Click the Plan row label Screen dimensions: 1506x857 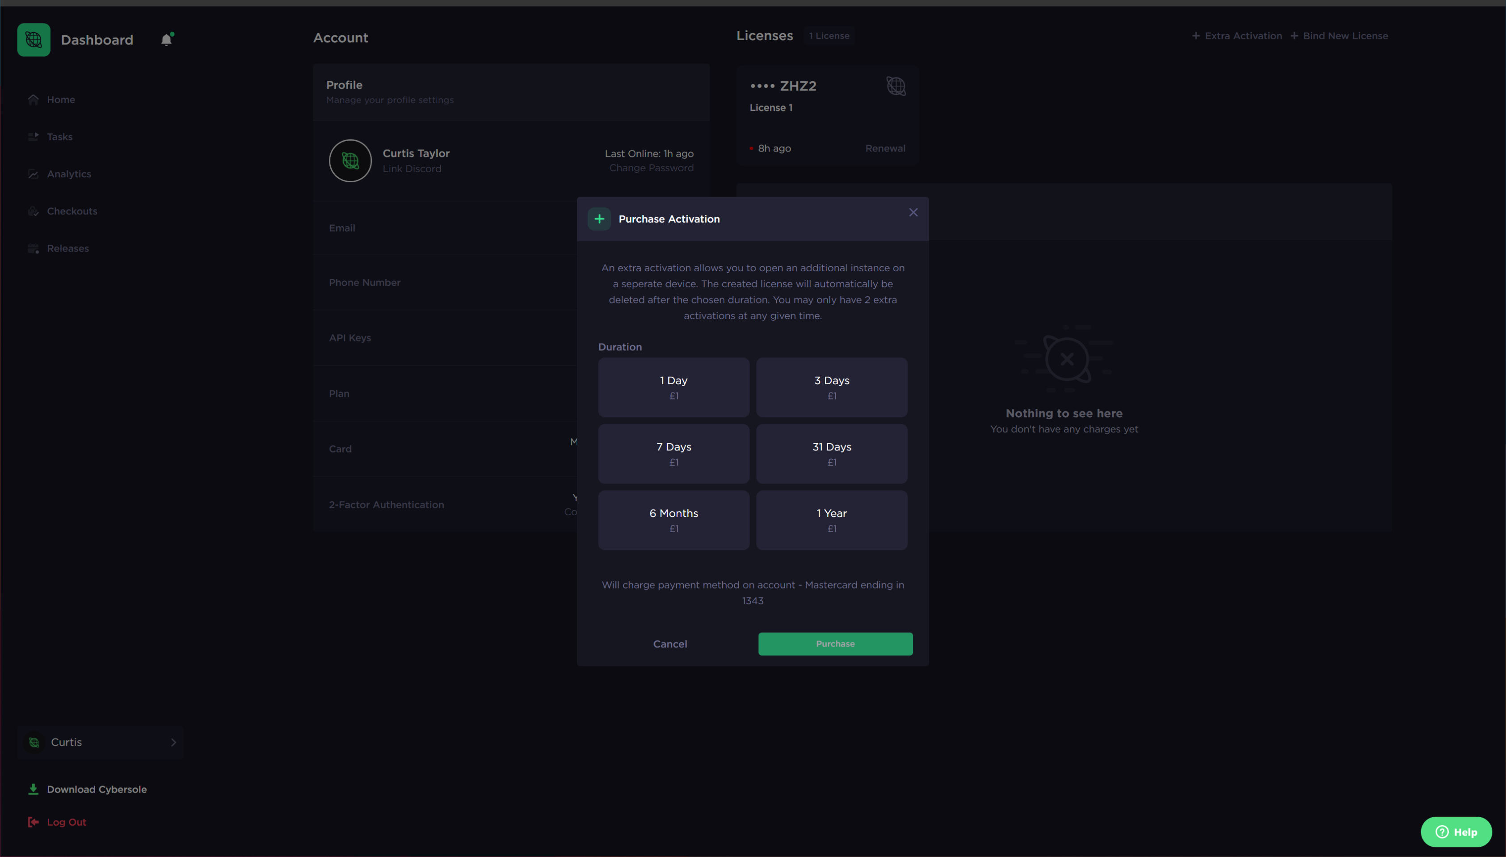pyautogui.click(x=338, y=393)
